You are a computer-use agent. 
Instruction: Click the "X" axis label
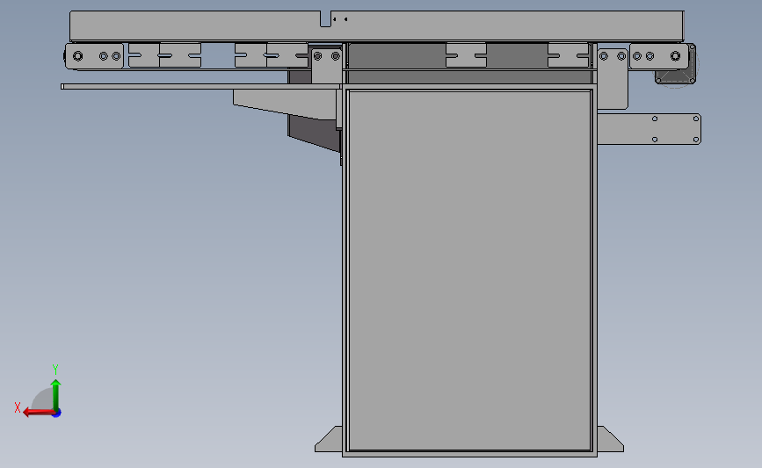tap(18, 407)
